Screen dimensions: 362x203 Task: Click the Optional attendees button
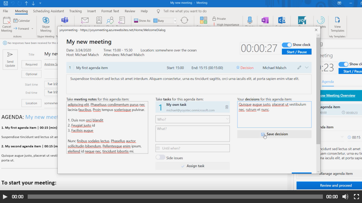[x=31, y=74]
